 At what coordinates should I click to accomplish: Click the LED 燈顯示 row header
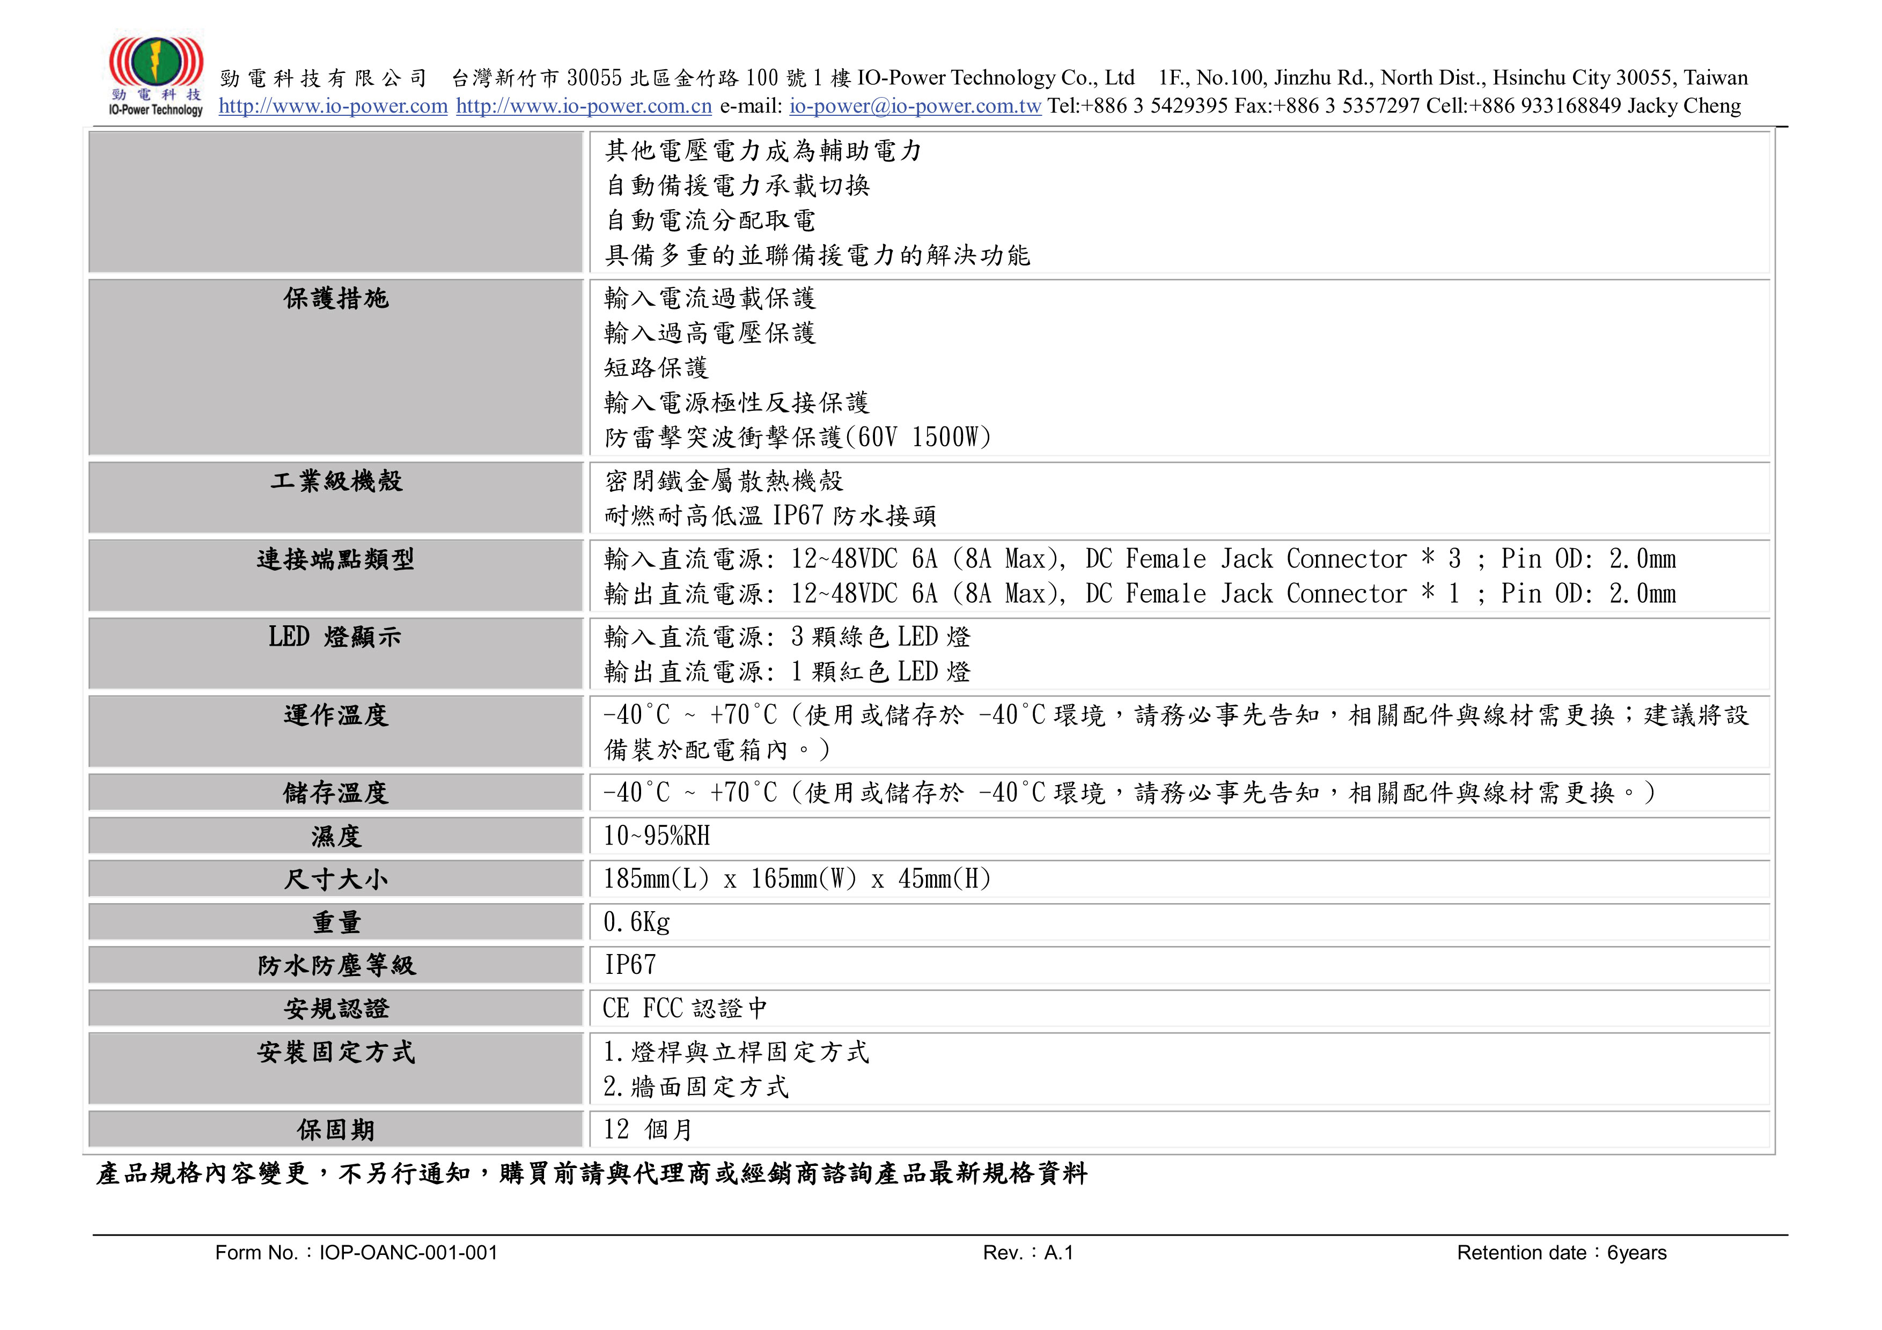(x=335, y=653)
